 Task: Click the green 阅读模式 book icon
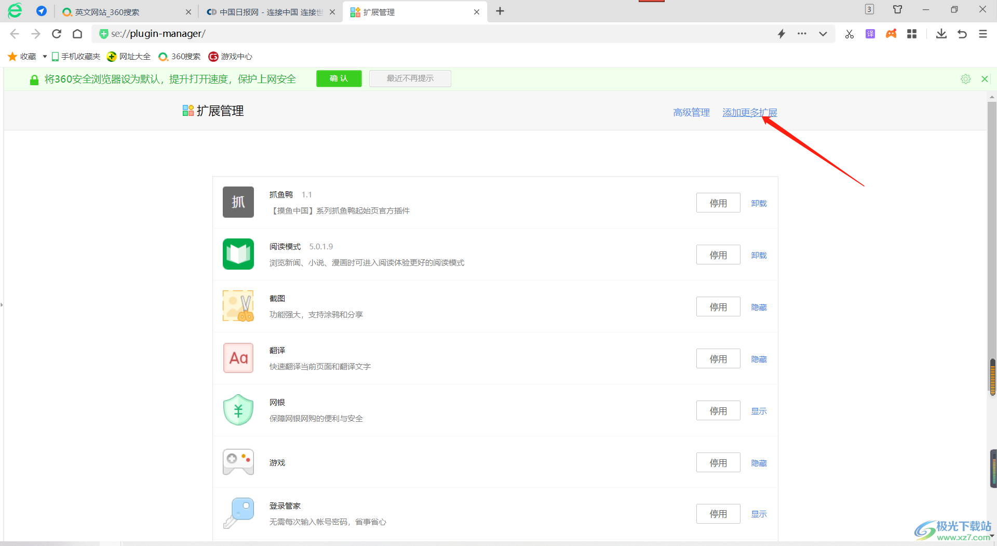(238, 254)
